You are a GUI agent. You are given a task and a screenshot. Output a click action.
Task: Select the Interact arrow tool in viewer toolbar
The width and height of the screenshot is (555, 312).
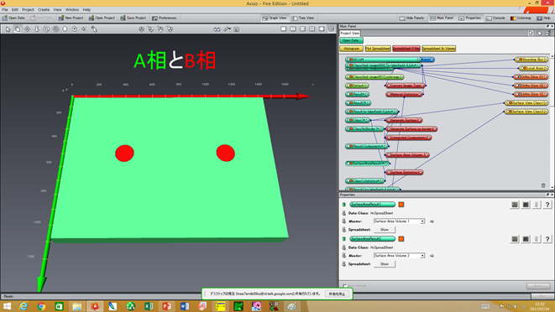[x=8, y=29]
